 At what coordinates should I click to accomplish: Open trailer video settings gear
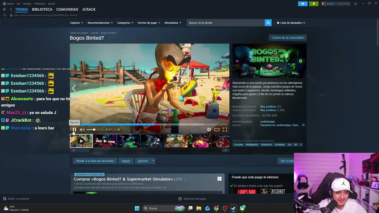[x=209, y=130]
